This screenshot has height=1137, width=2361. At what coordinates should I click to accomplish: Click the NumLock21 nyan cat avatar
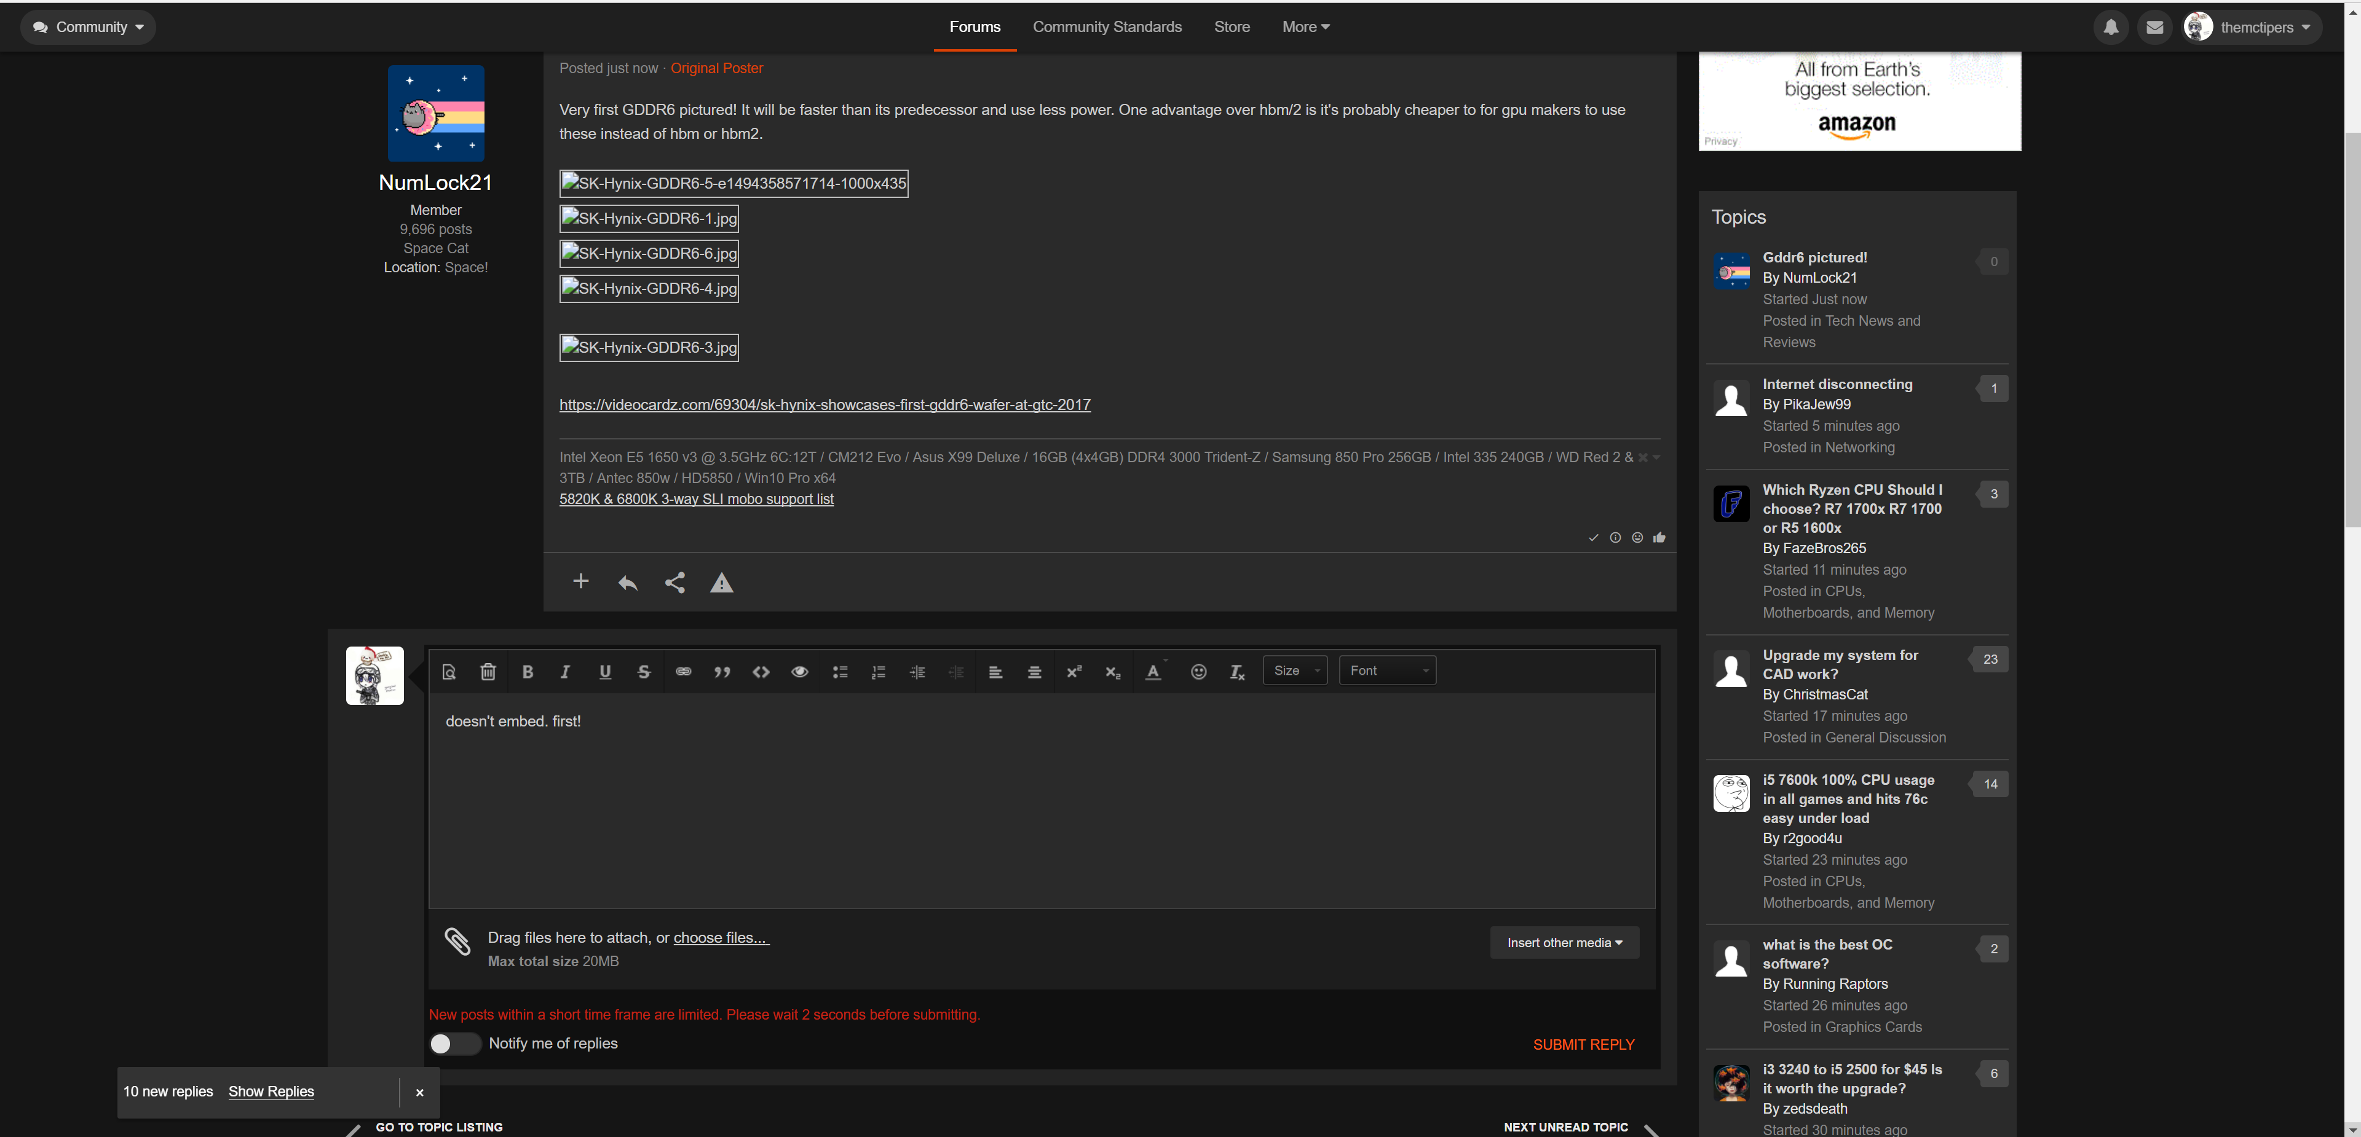435,112
